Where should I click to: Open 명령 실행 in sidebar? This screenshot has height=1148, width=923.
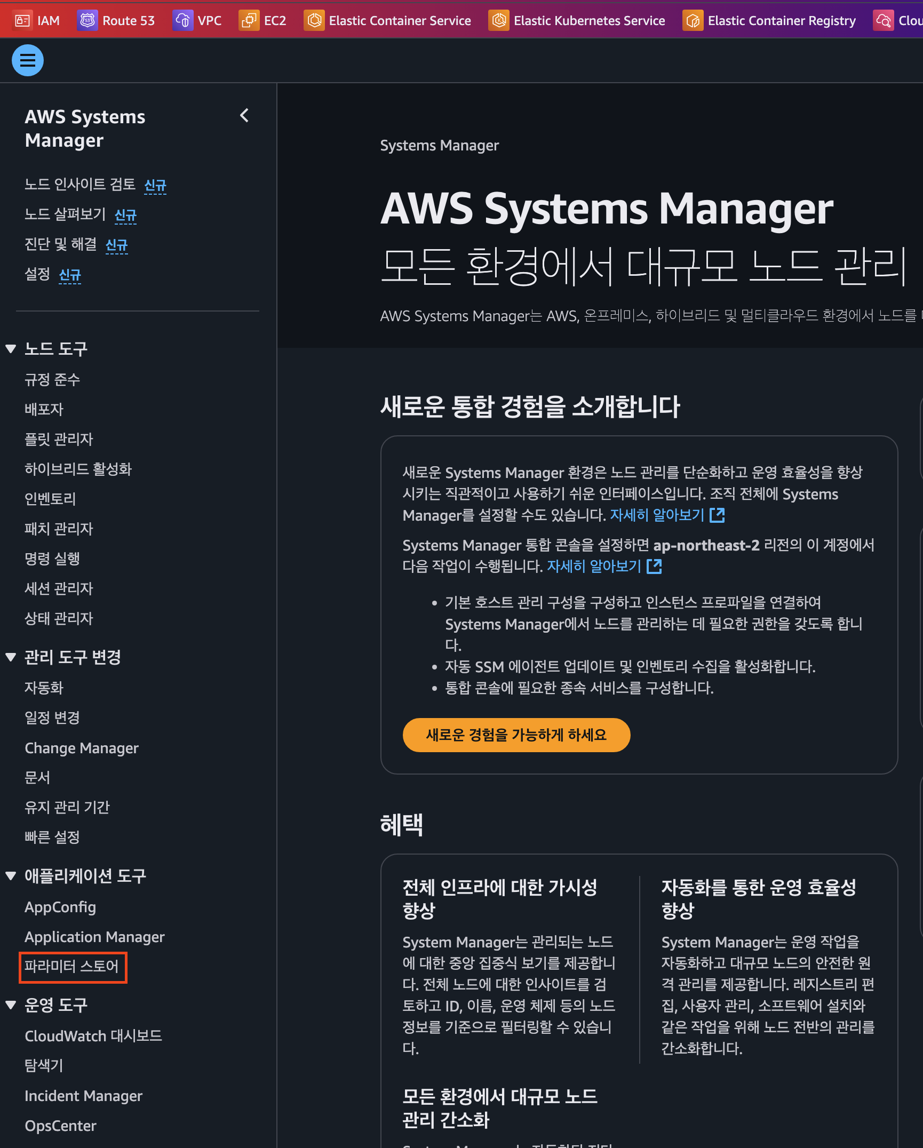[52, 559]
